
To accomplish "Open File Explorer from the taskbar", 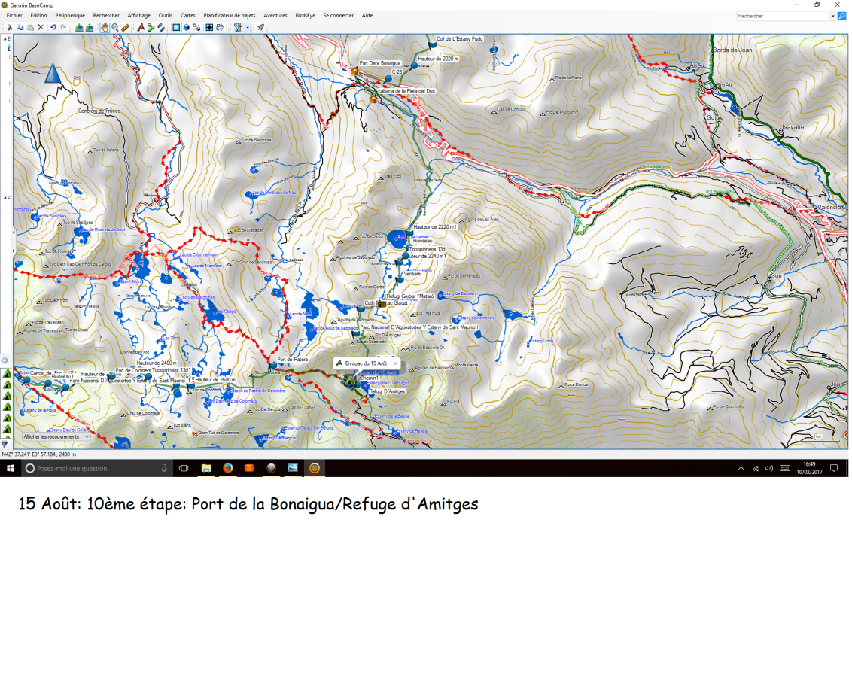I will pyautogui.click(x=206, y=468).
